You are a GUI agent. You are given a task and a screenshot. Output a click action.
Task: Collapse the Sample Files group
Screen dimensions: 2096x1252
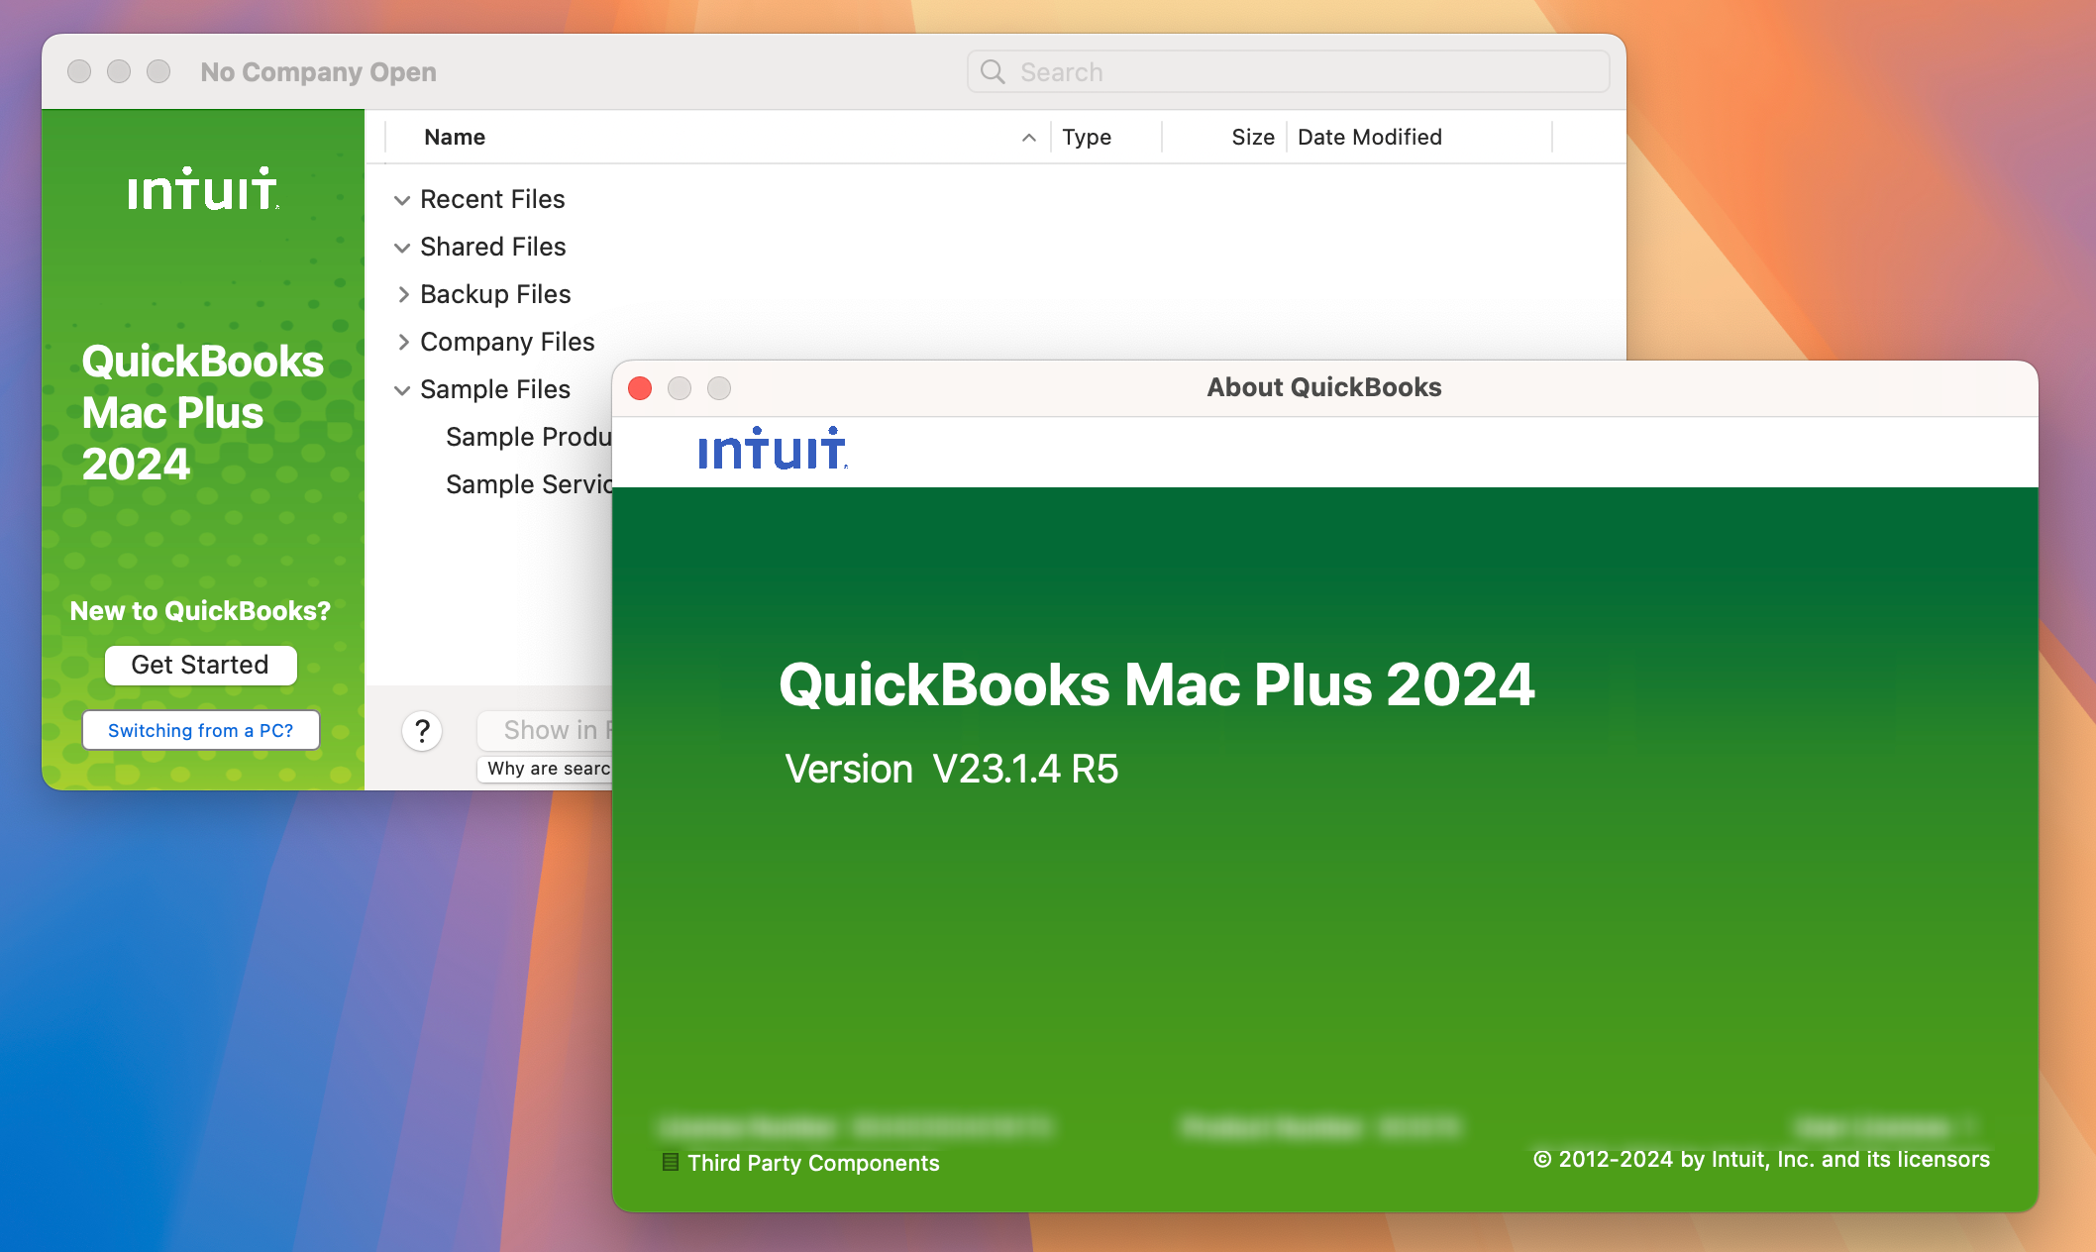click(402, 390)
